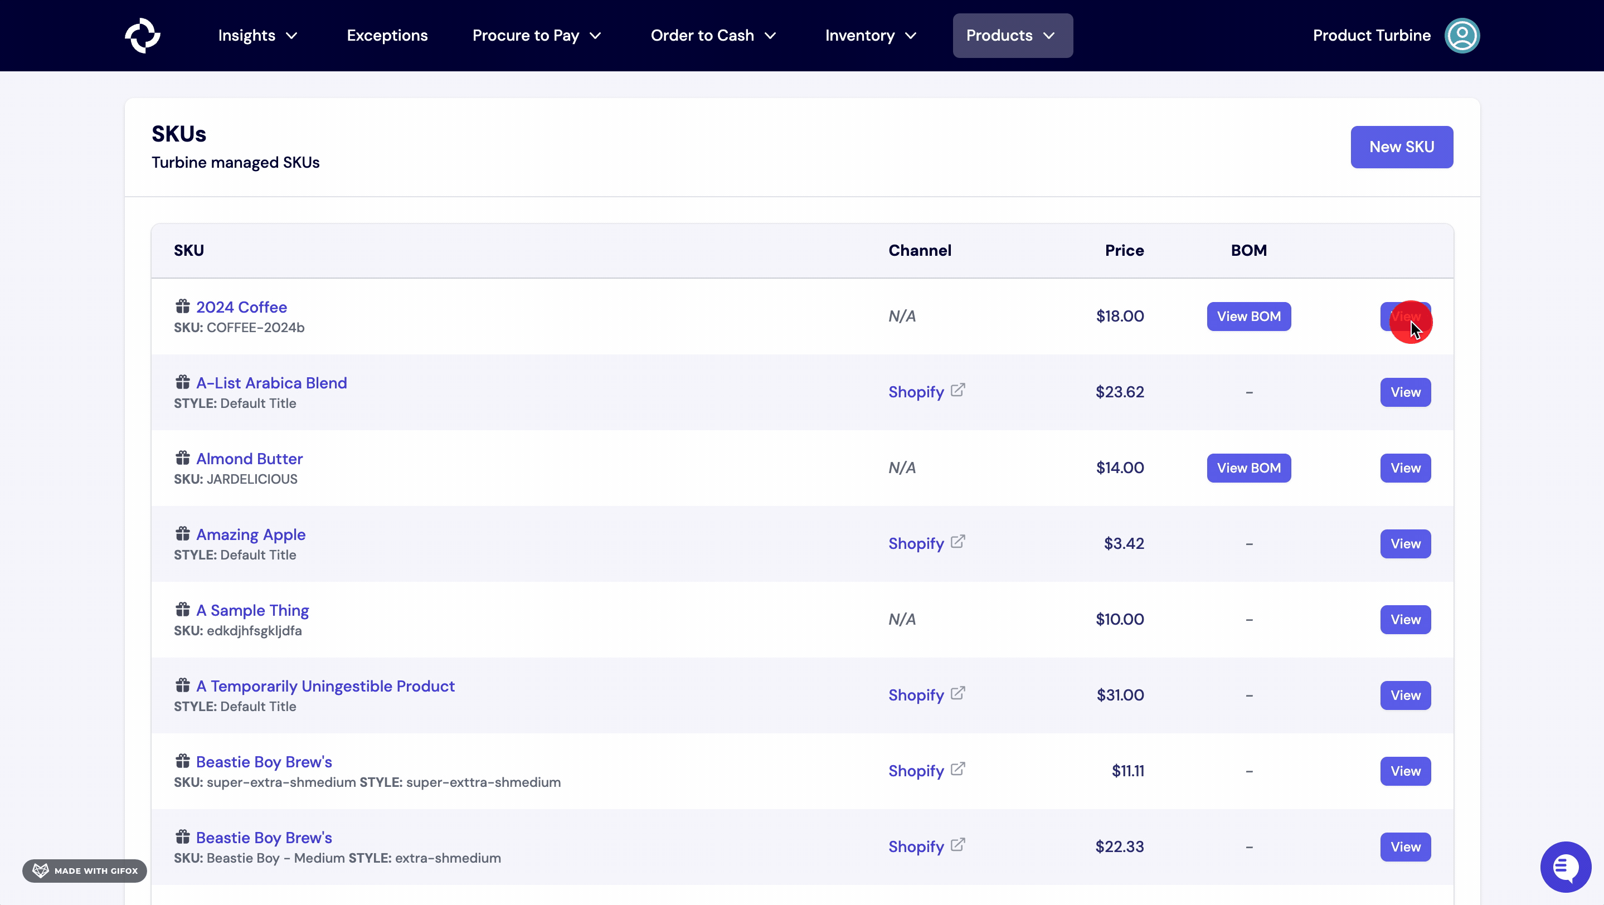Click the Gifox fox icon

pyautogui.click(x=40, y=870)
